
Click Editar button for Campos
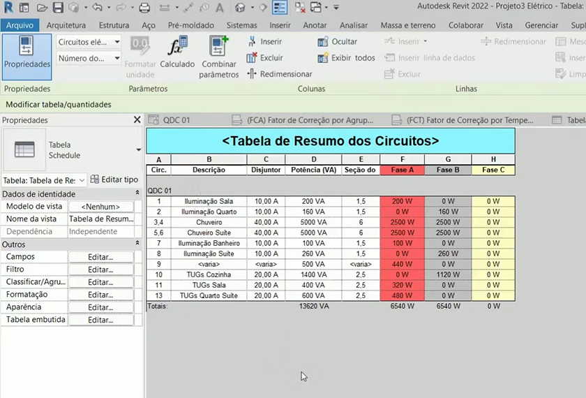[x=100, y=257]
